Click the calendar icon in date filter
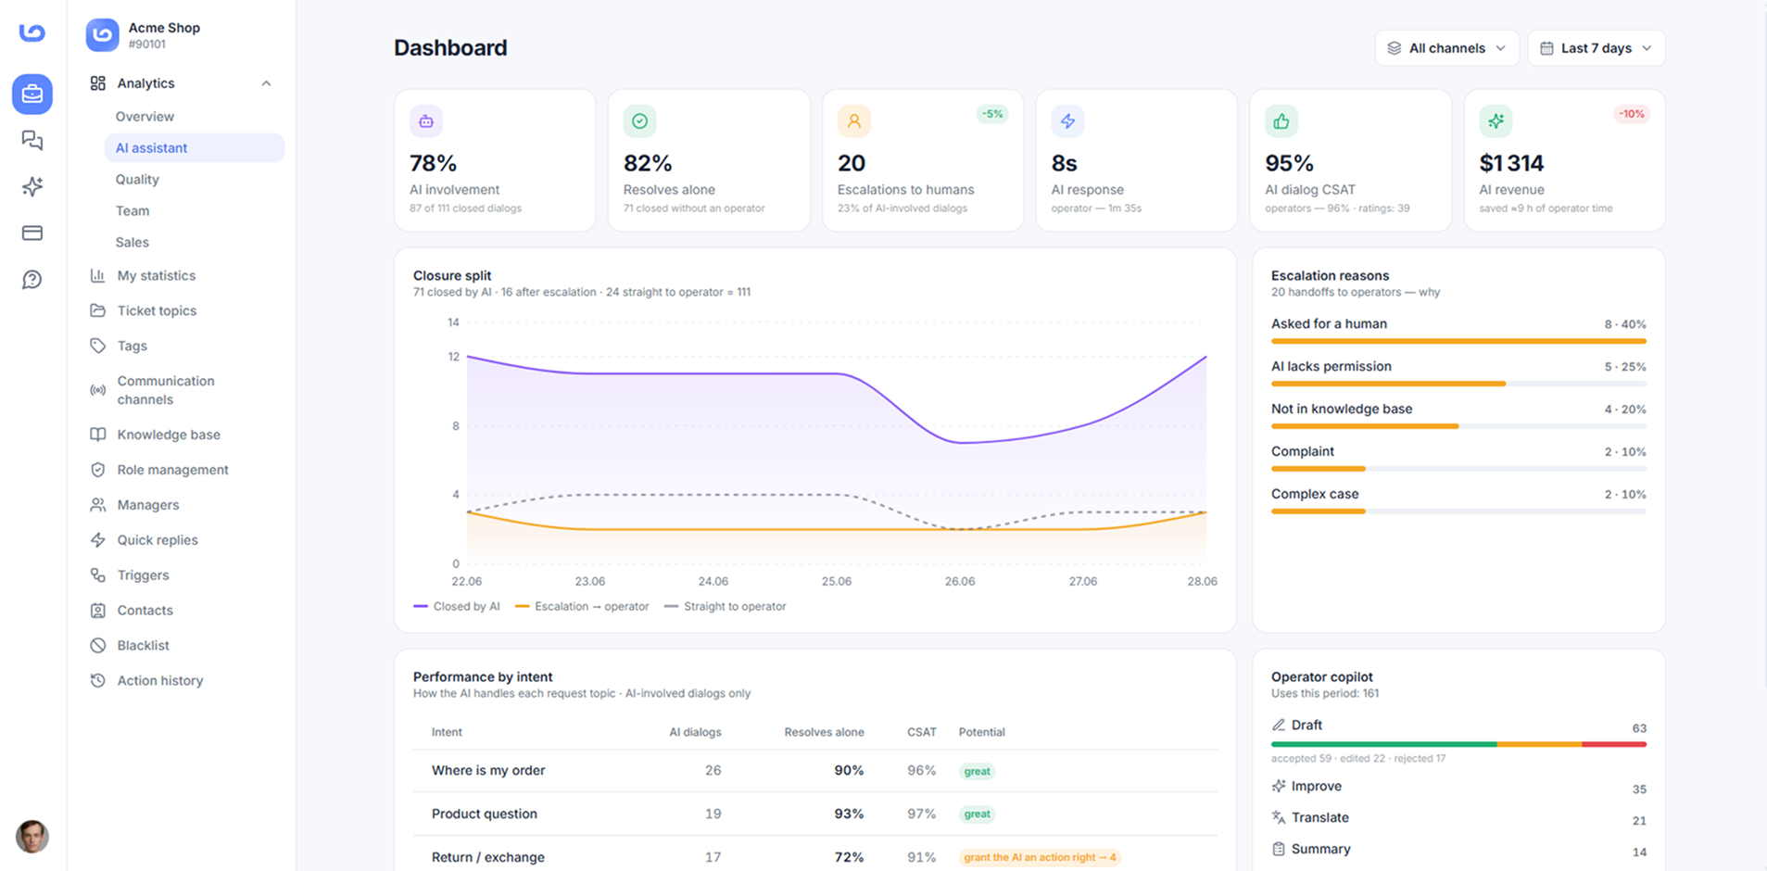The height and width of the screenshot is (871, 1767). coord(1546,48)
